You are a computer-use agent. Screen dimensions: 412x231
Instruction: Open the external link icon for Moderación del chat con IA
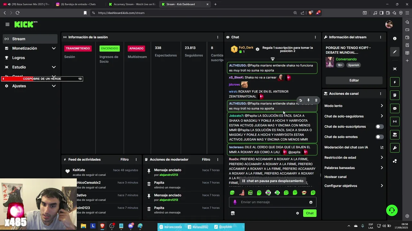pos(382,147)
